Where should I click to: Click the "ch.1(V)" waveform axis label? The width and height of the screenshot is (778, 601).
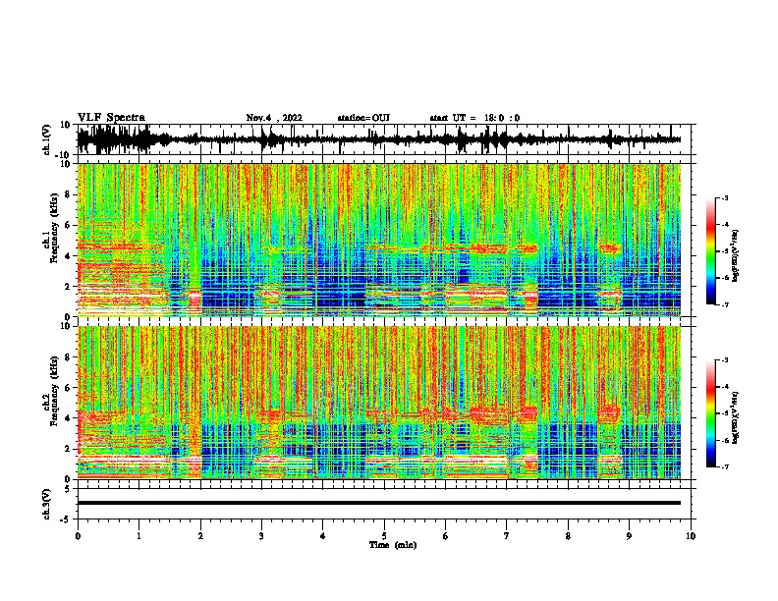coord(47,139)
